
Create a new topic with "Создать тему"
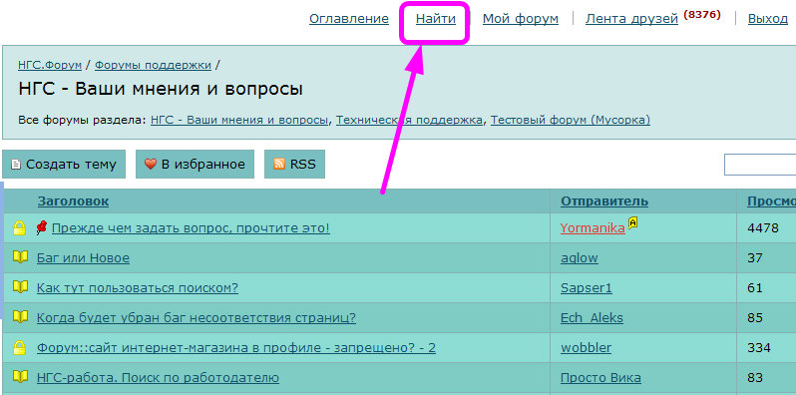(x=64, y=164)
